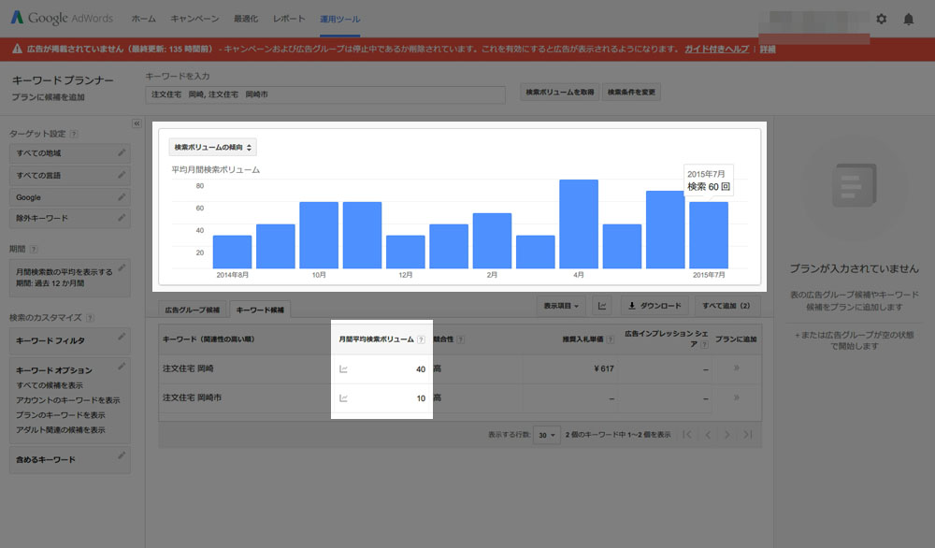Viewport: 935px width, 548px height.
Task: Open the 表示項目 columns dropdown
Action: point(561,306)
